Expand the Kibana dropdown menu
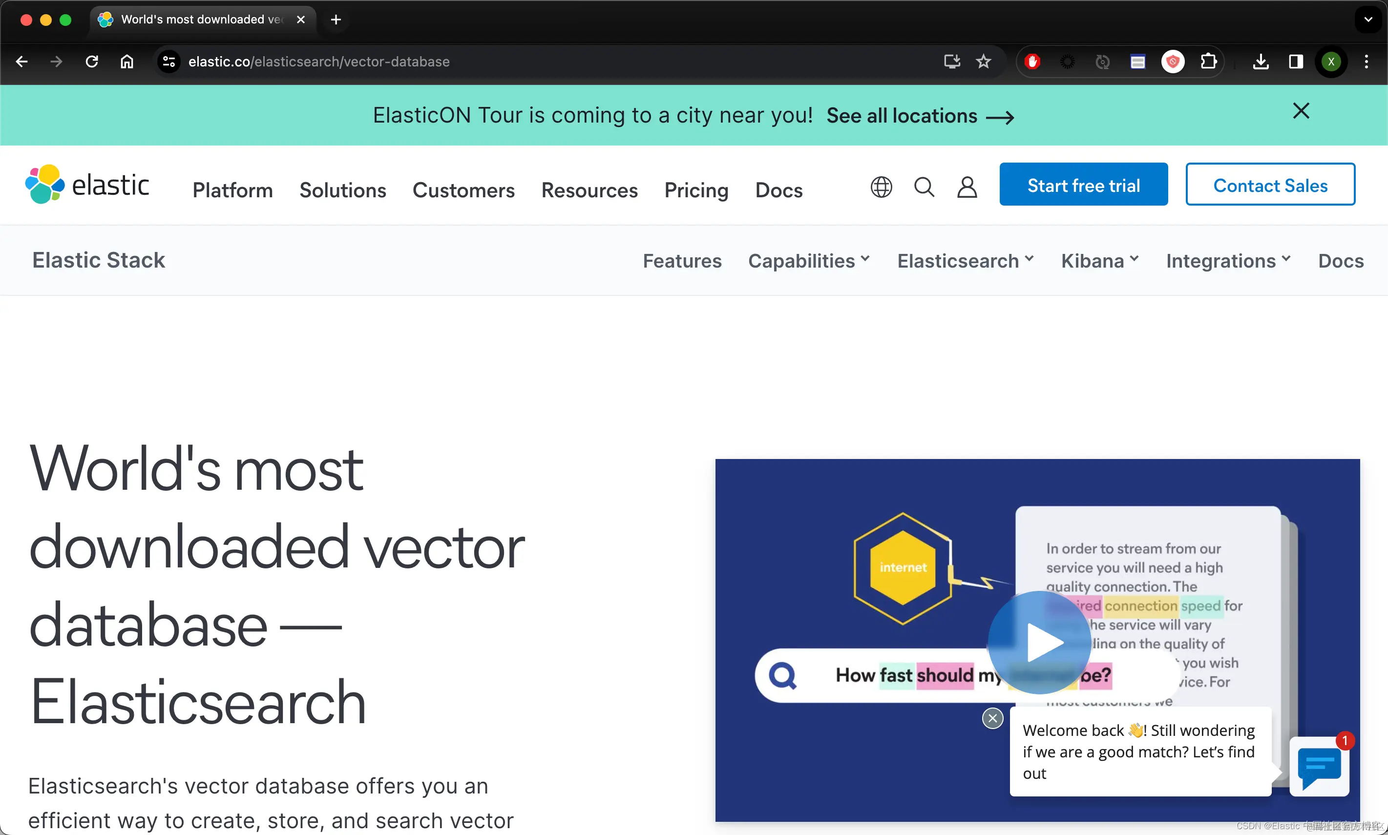Viewport: 1388px width, 835px height. click(1099, 261)
